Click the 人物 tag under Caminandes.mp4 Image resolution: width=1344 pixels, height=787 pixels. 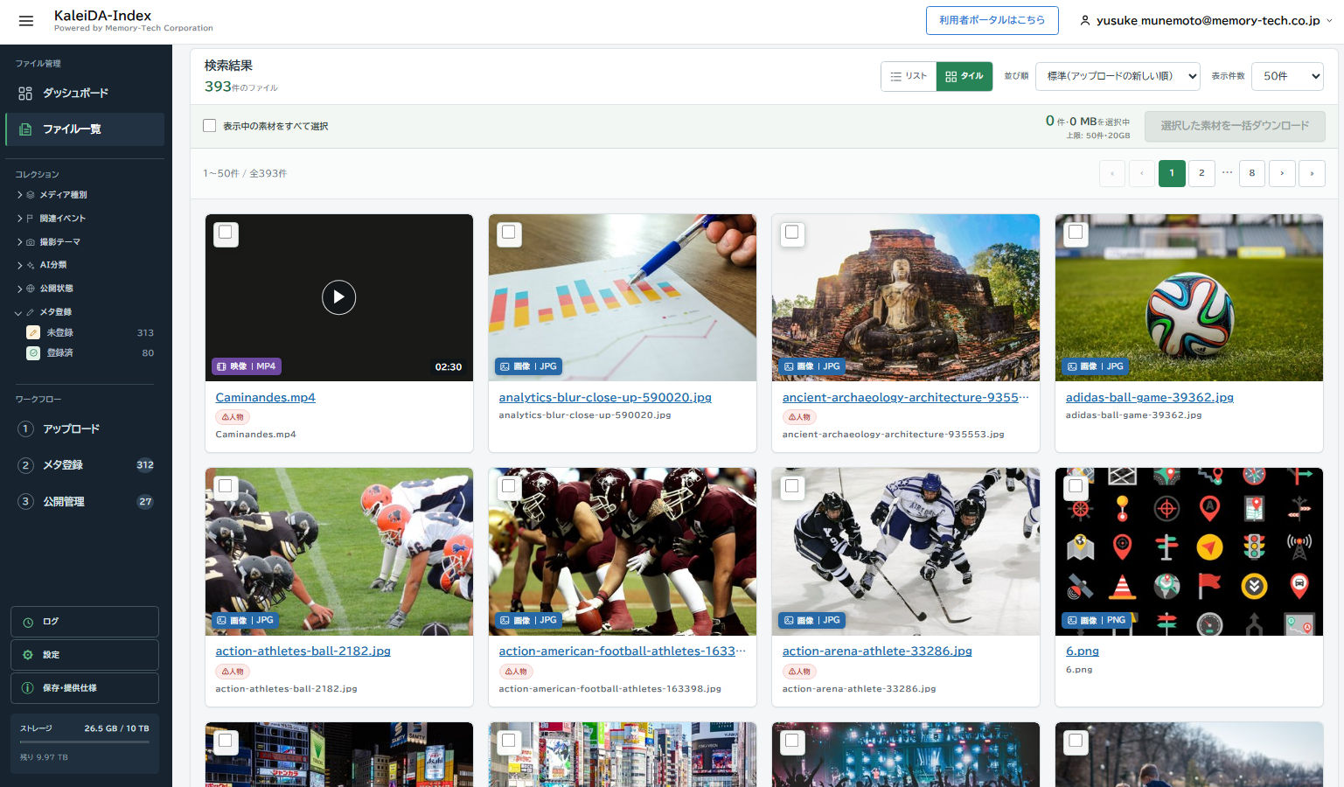233,417
